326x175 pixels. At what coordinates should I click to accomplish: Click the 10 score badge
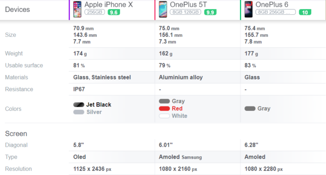pyautogui.click(x=305, y=12)
